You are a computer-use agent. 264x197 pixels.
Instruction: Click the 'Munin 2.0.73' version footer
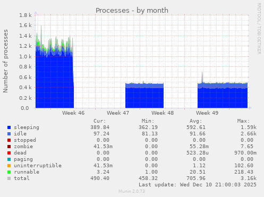tap(132, 191)
